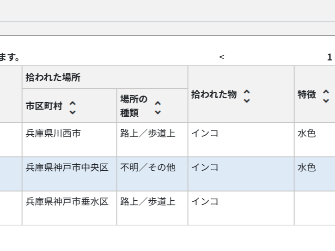Select the 兵庫県神戸市中央区 cell
The image size is (335, 251).
(67, 168)
